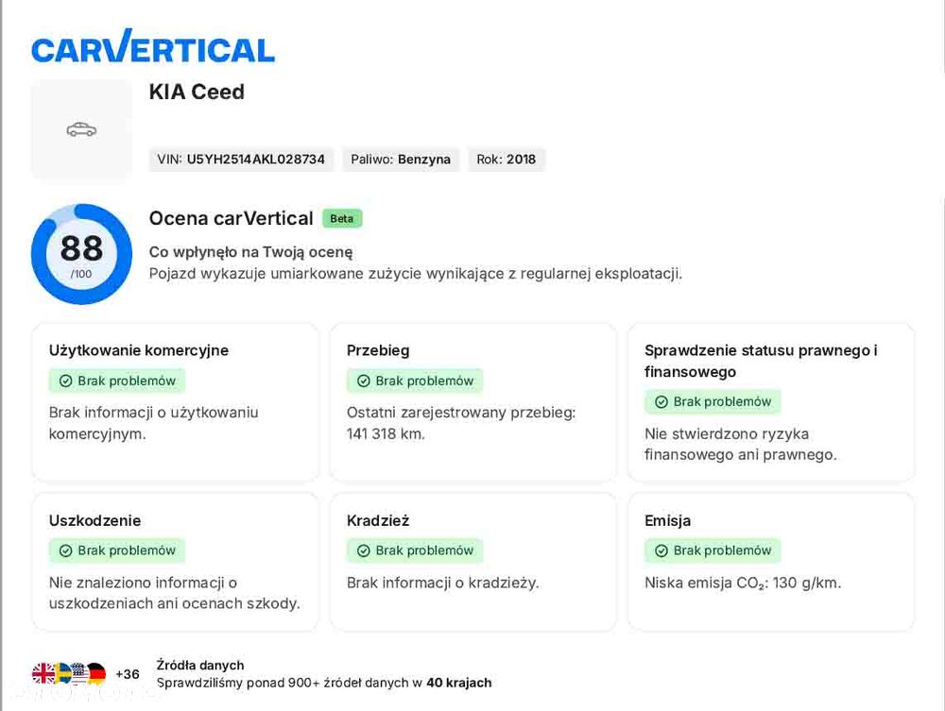Click the checkmark icon under Emisja
The width and height of the screenshot is (945, 711).
(x=661, y=550)
